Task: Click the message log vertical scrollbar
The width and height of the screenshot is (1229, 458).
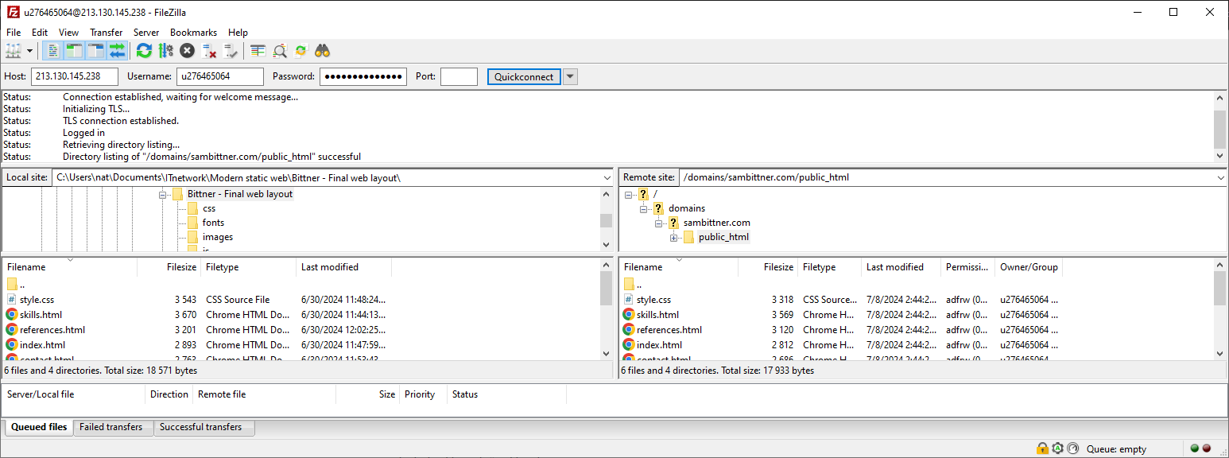Action: coord(1219,127)
